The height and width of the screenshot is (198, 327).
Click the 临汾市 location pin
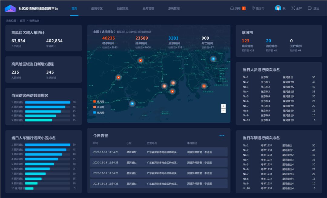(253, 8)
